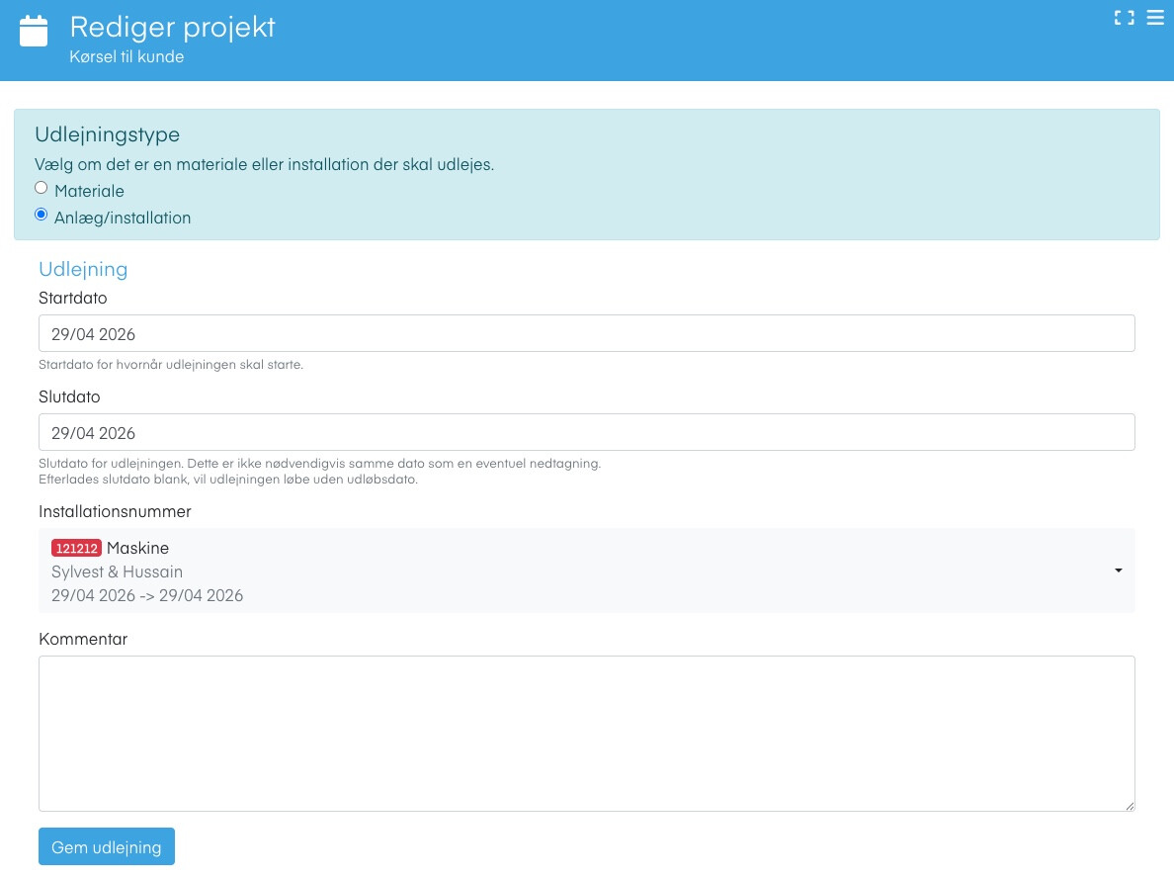The height and width of the screenshot is (879, 1174).
Task: Click the Gem udlejning button
Action: point(107,846)
